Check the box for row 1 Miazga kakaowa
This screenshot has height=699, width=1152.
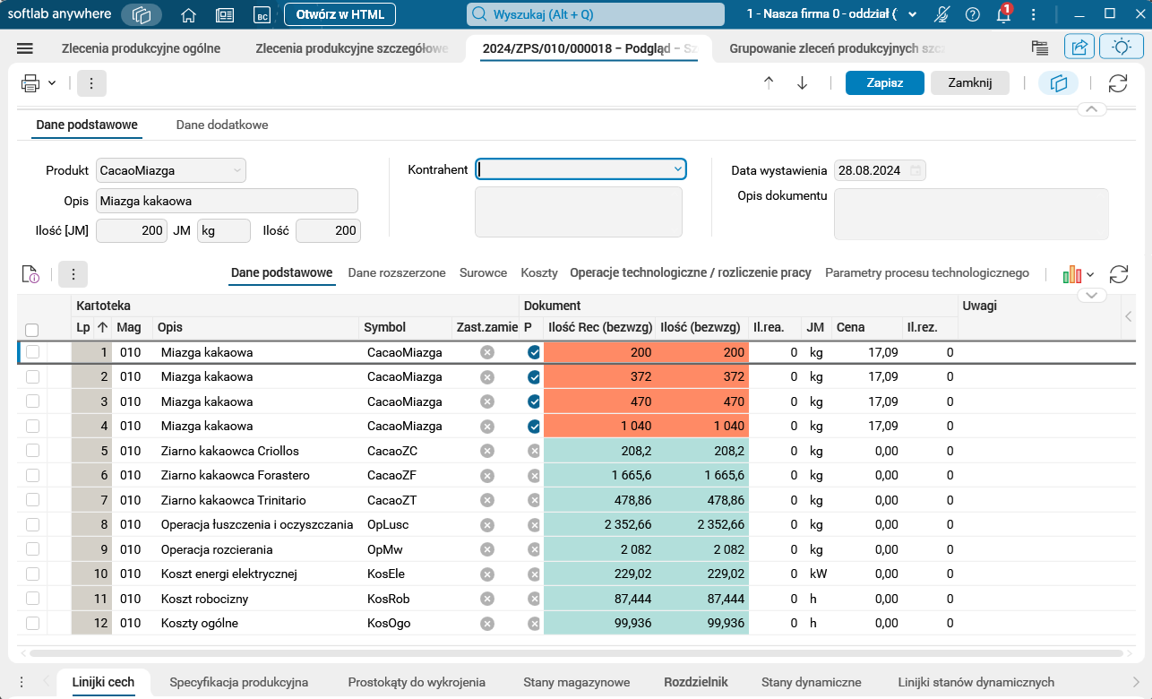(33, 352)
